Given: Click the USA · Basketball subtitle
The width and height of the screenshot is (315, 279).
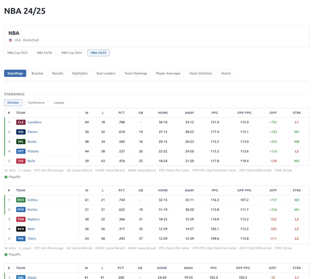Looking at the screenshot, I should [x=27, y=40].
